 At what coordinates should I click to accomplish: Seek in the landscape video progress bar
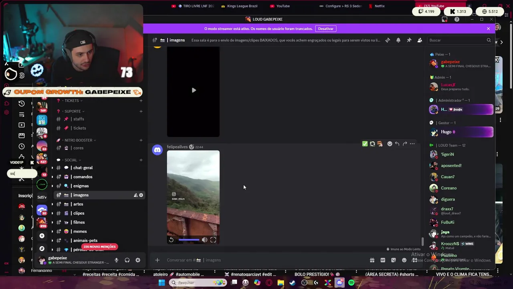click(189, 240)
